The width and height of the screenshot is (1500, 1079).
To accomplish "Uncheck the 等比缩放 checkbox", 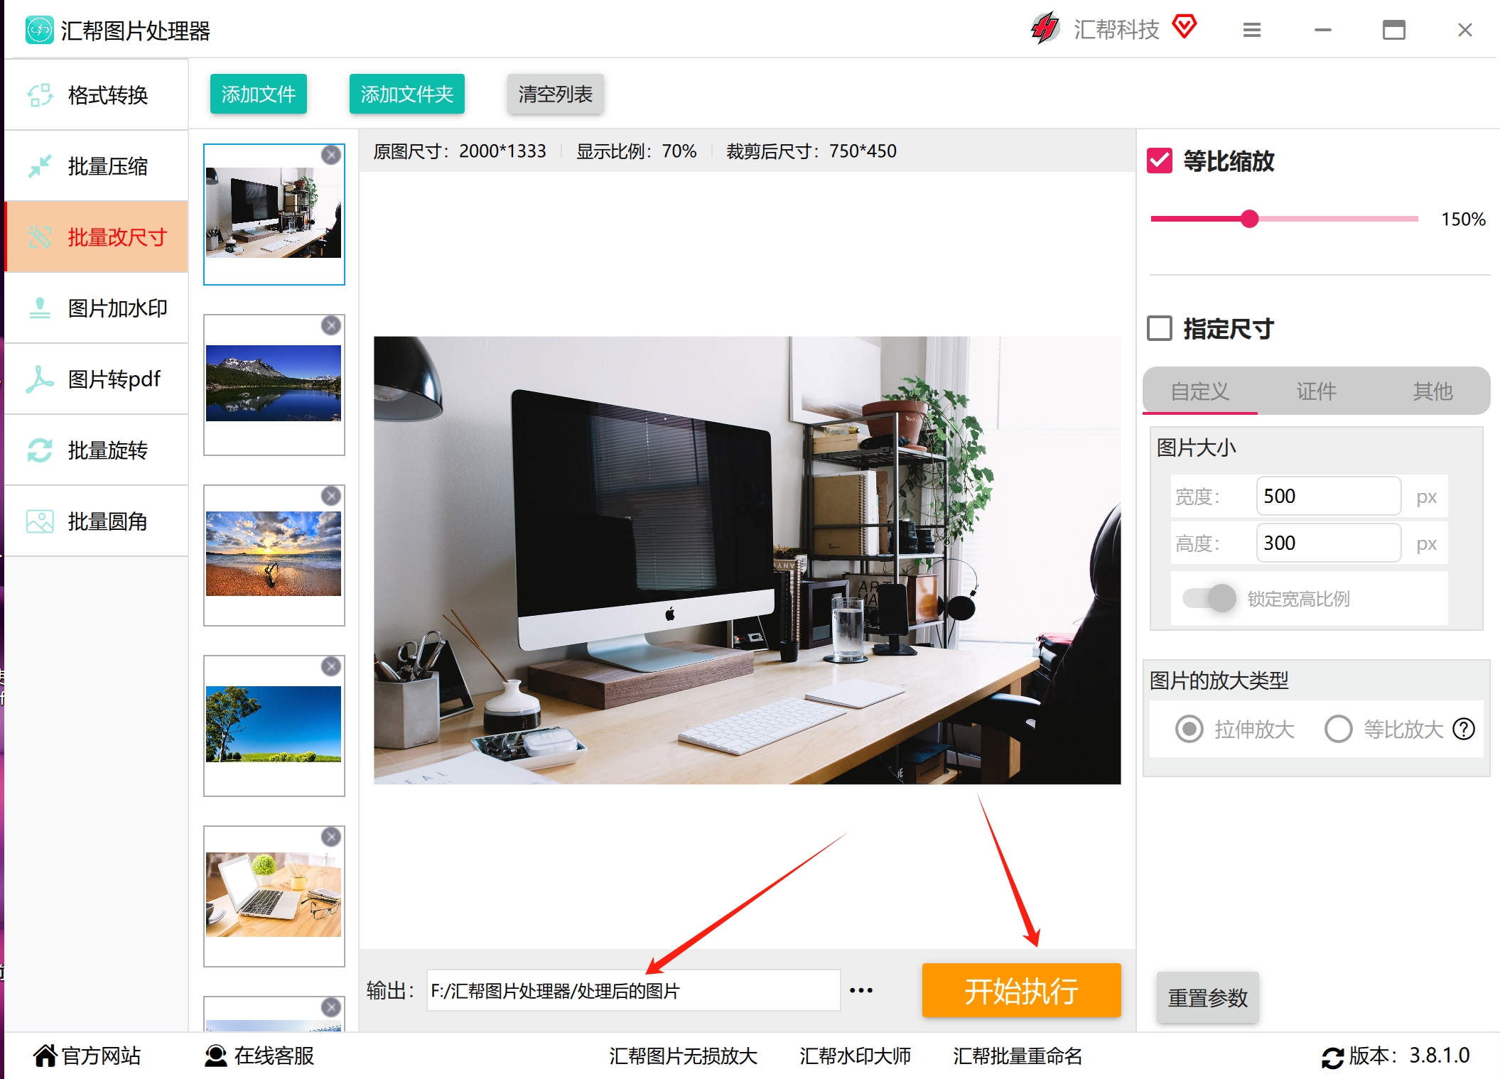I will pos(1160,161).
